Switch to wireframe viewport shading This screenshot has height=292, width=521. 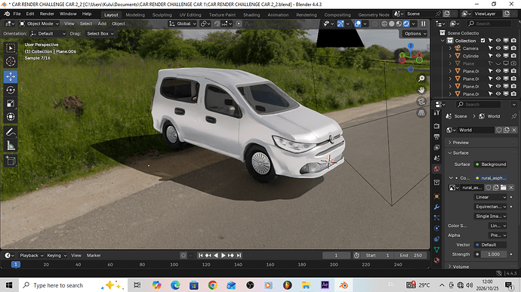384,23
